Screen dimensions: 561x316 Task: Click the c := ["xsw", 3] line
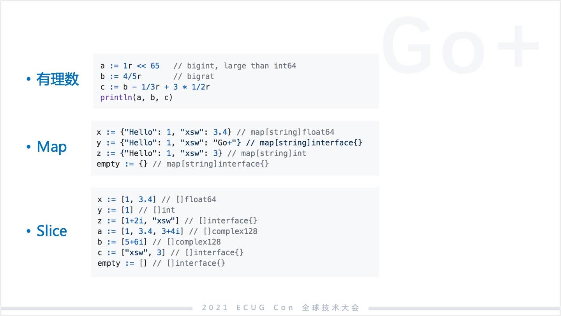[170, 252]
